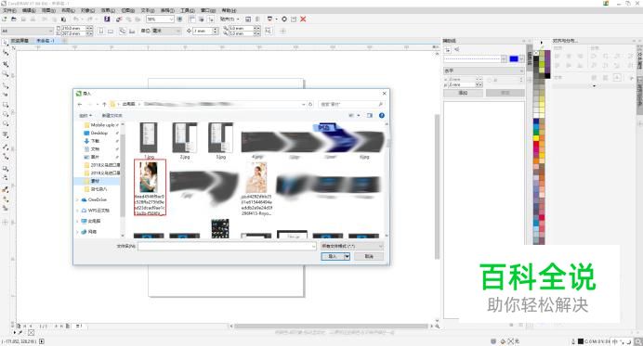The height and width of the screenshot is (346, 643).
Task: Select the Pick tool in the toolbox
Action: coord(6,42)
